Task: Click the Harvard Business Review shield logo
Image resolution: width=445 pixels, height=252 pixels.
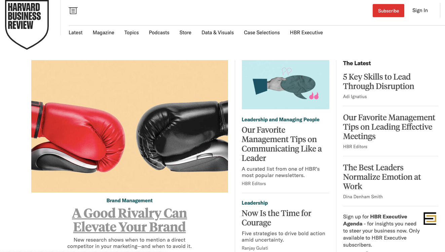Action: tap(27, 24)
